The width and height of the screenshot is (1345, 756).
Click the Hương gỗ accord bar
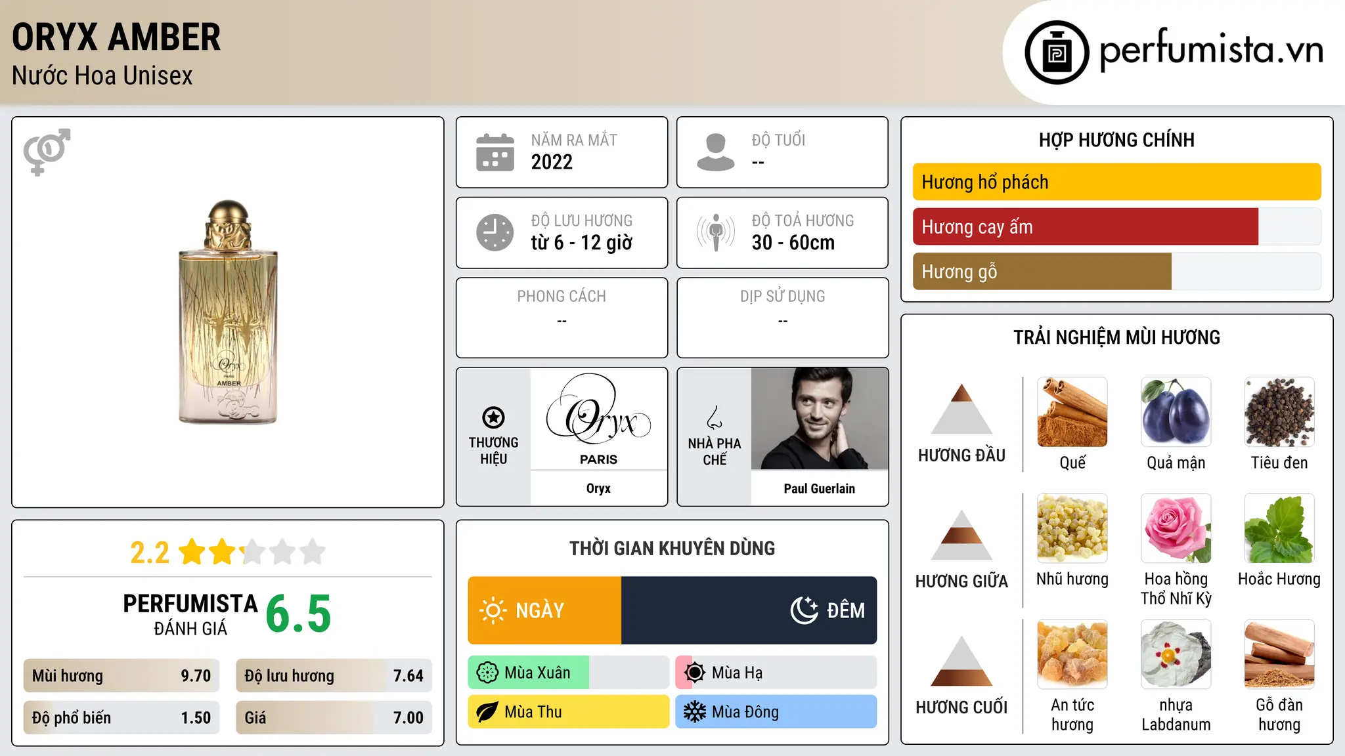tap(1116, 272)
